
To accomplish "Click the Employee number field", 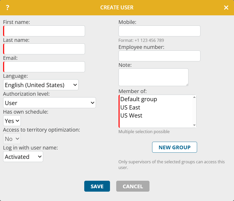I will pos(159,56).
